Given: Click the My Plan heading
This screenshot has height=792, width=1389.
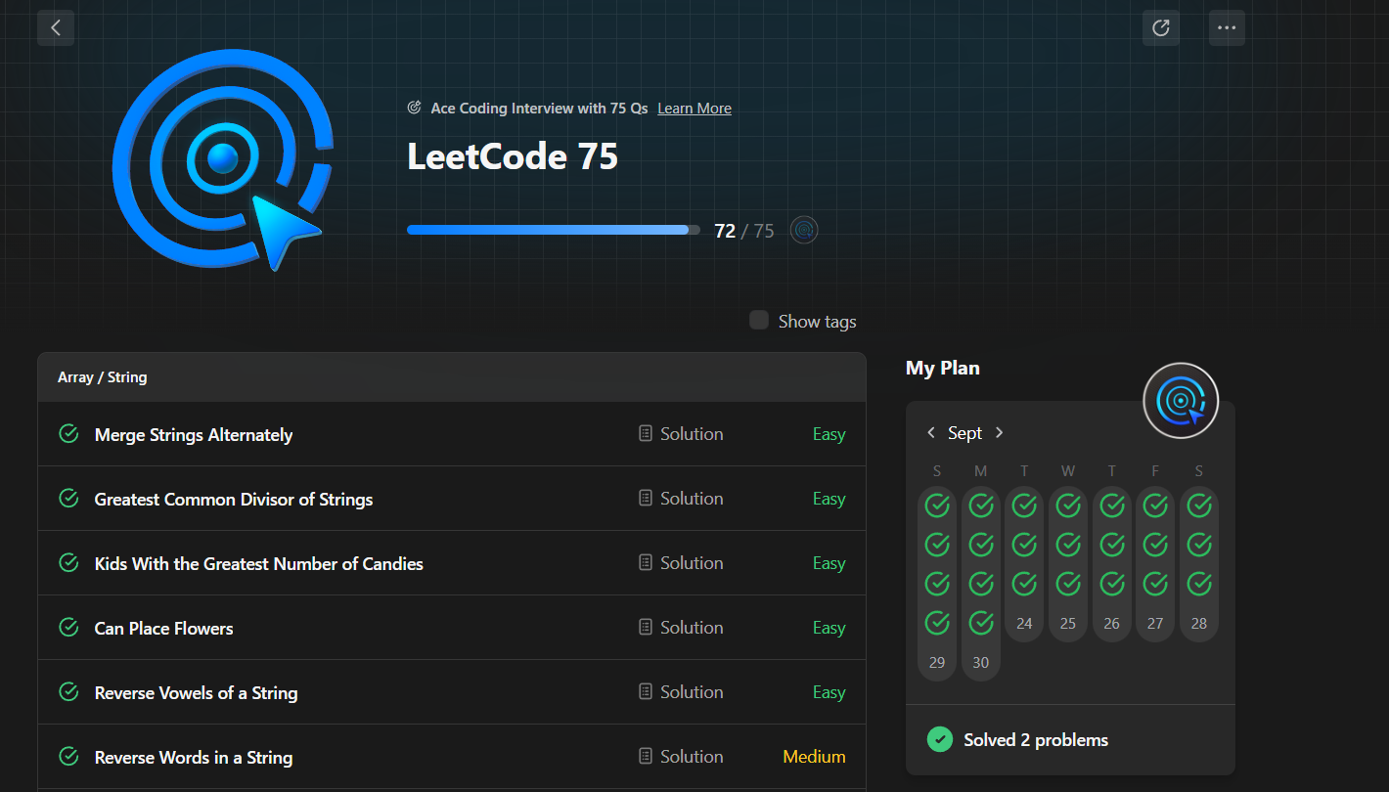Looking at the screenshot, I should click(x=943, y=369).
